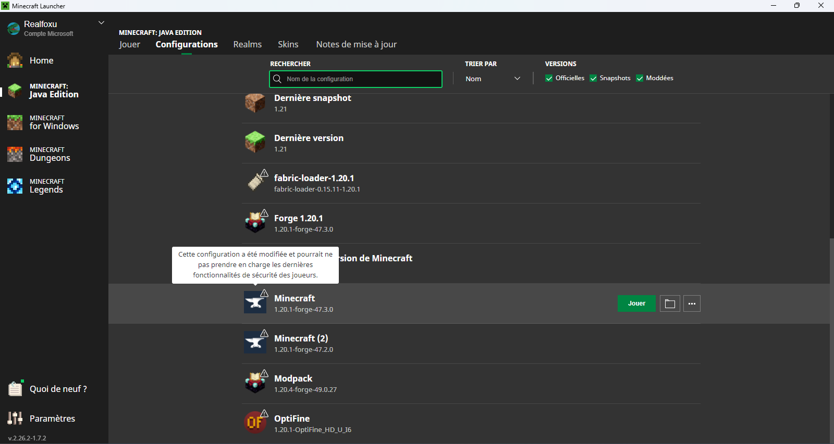Click warning triangle on fabric-loader-1.20.1
The image size is (834, 444).
point(264,173)
